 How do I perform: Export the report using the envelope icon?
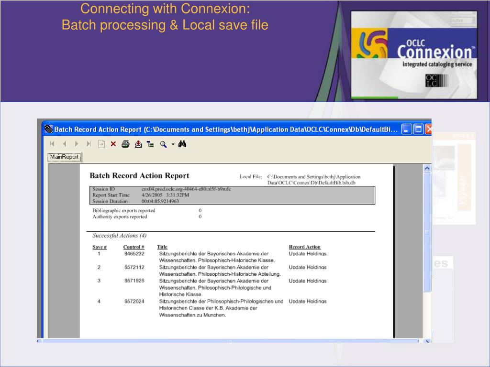point(138,144)
